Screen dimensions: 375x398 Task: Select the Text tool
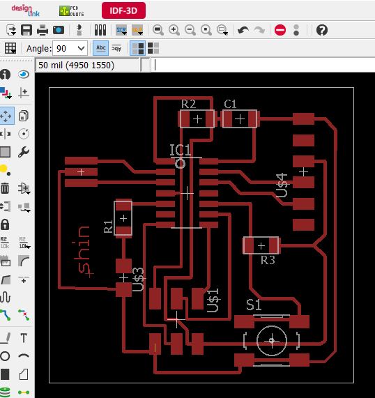click(x=24, y=338)
